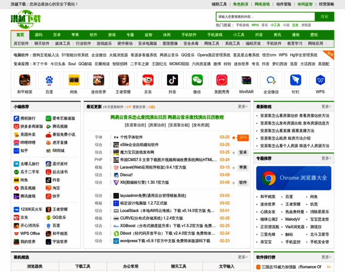Click the 12306买火车 icon in sidebar
345x272 pixels.
pos(16,209)
